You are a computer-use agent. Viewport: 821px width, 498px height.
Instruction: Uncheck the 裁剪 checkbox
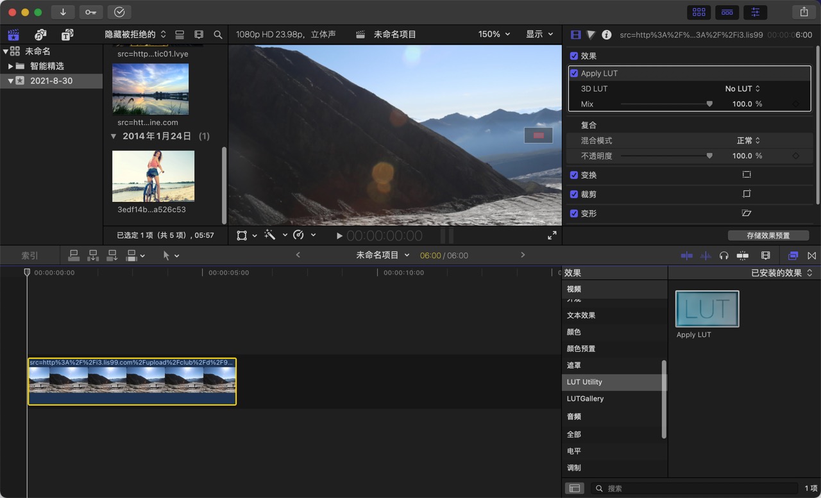(574, 194)
